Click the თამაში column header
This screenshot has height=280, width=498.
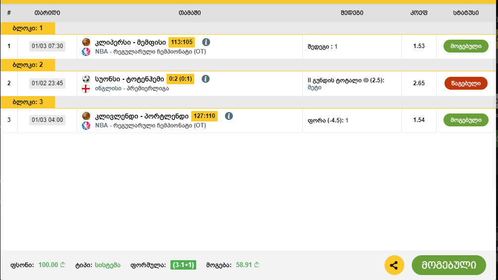190,13
